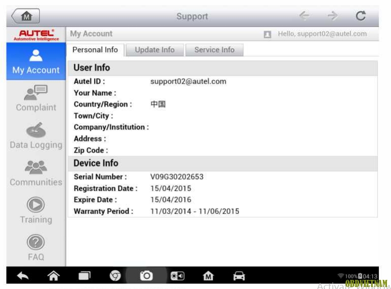Open the Training section

[x=36, y=210]
